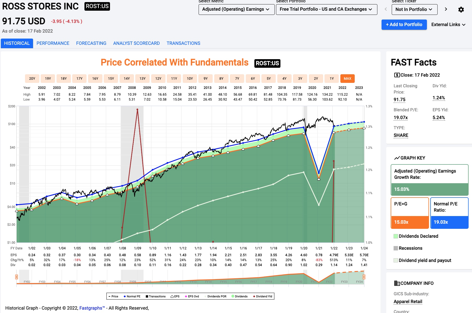Open the Free Trial Portfolio dropdown
Viewport: 472px width, 313px height.
point(326,9)
